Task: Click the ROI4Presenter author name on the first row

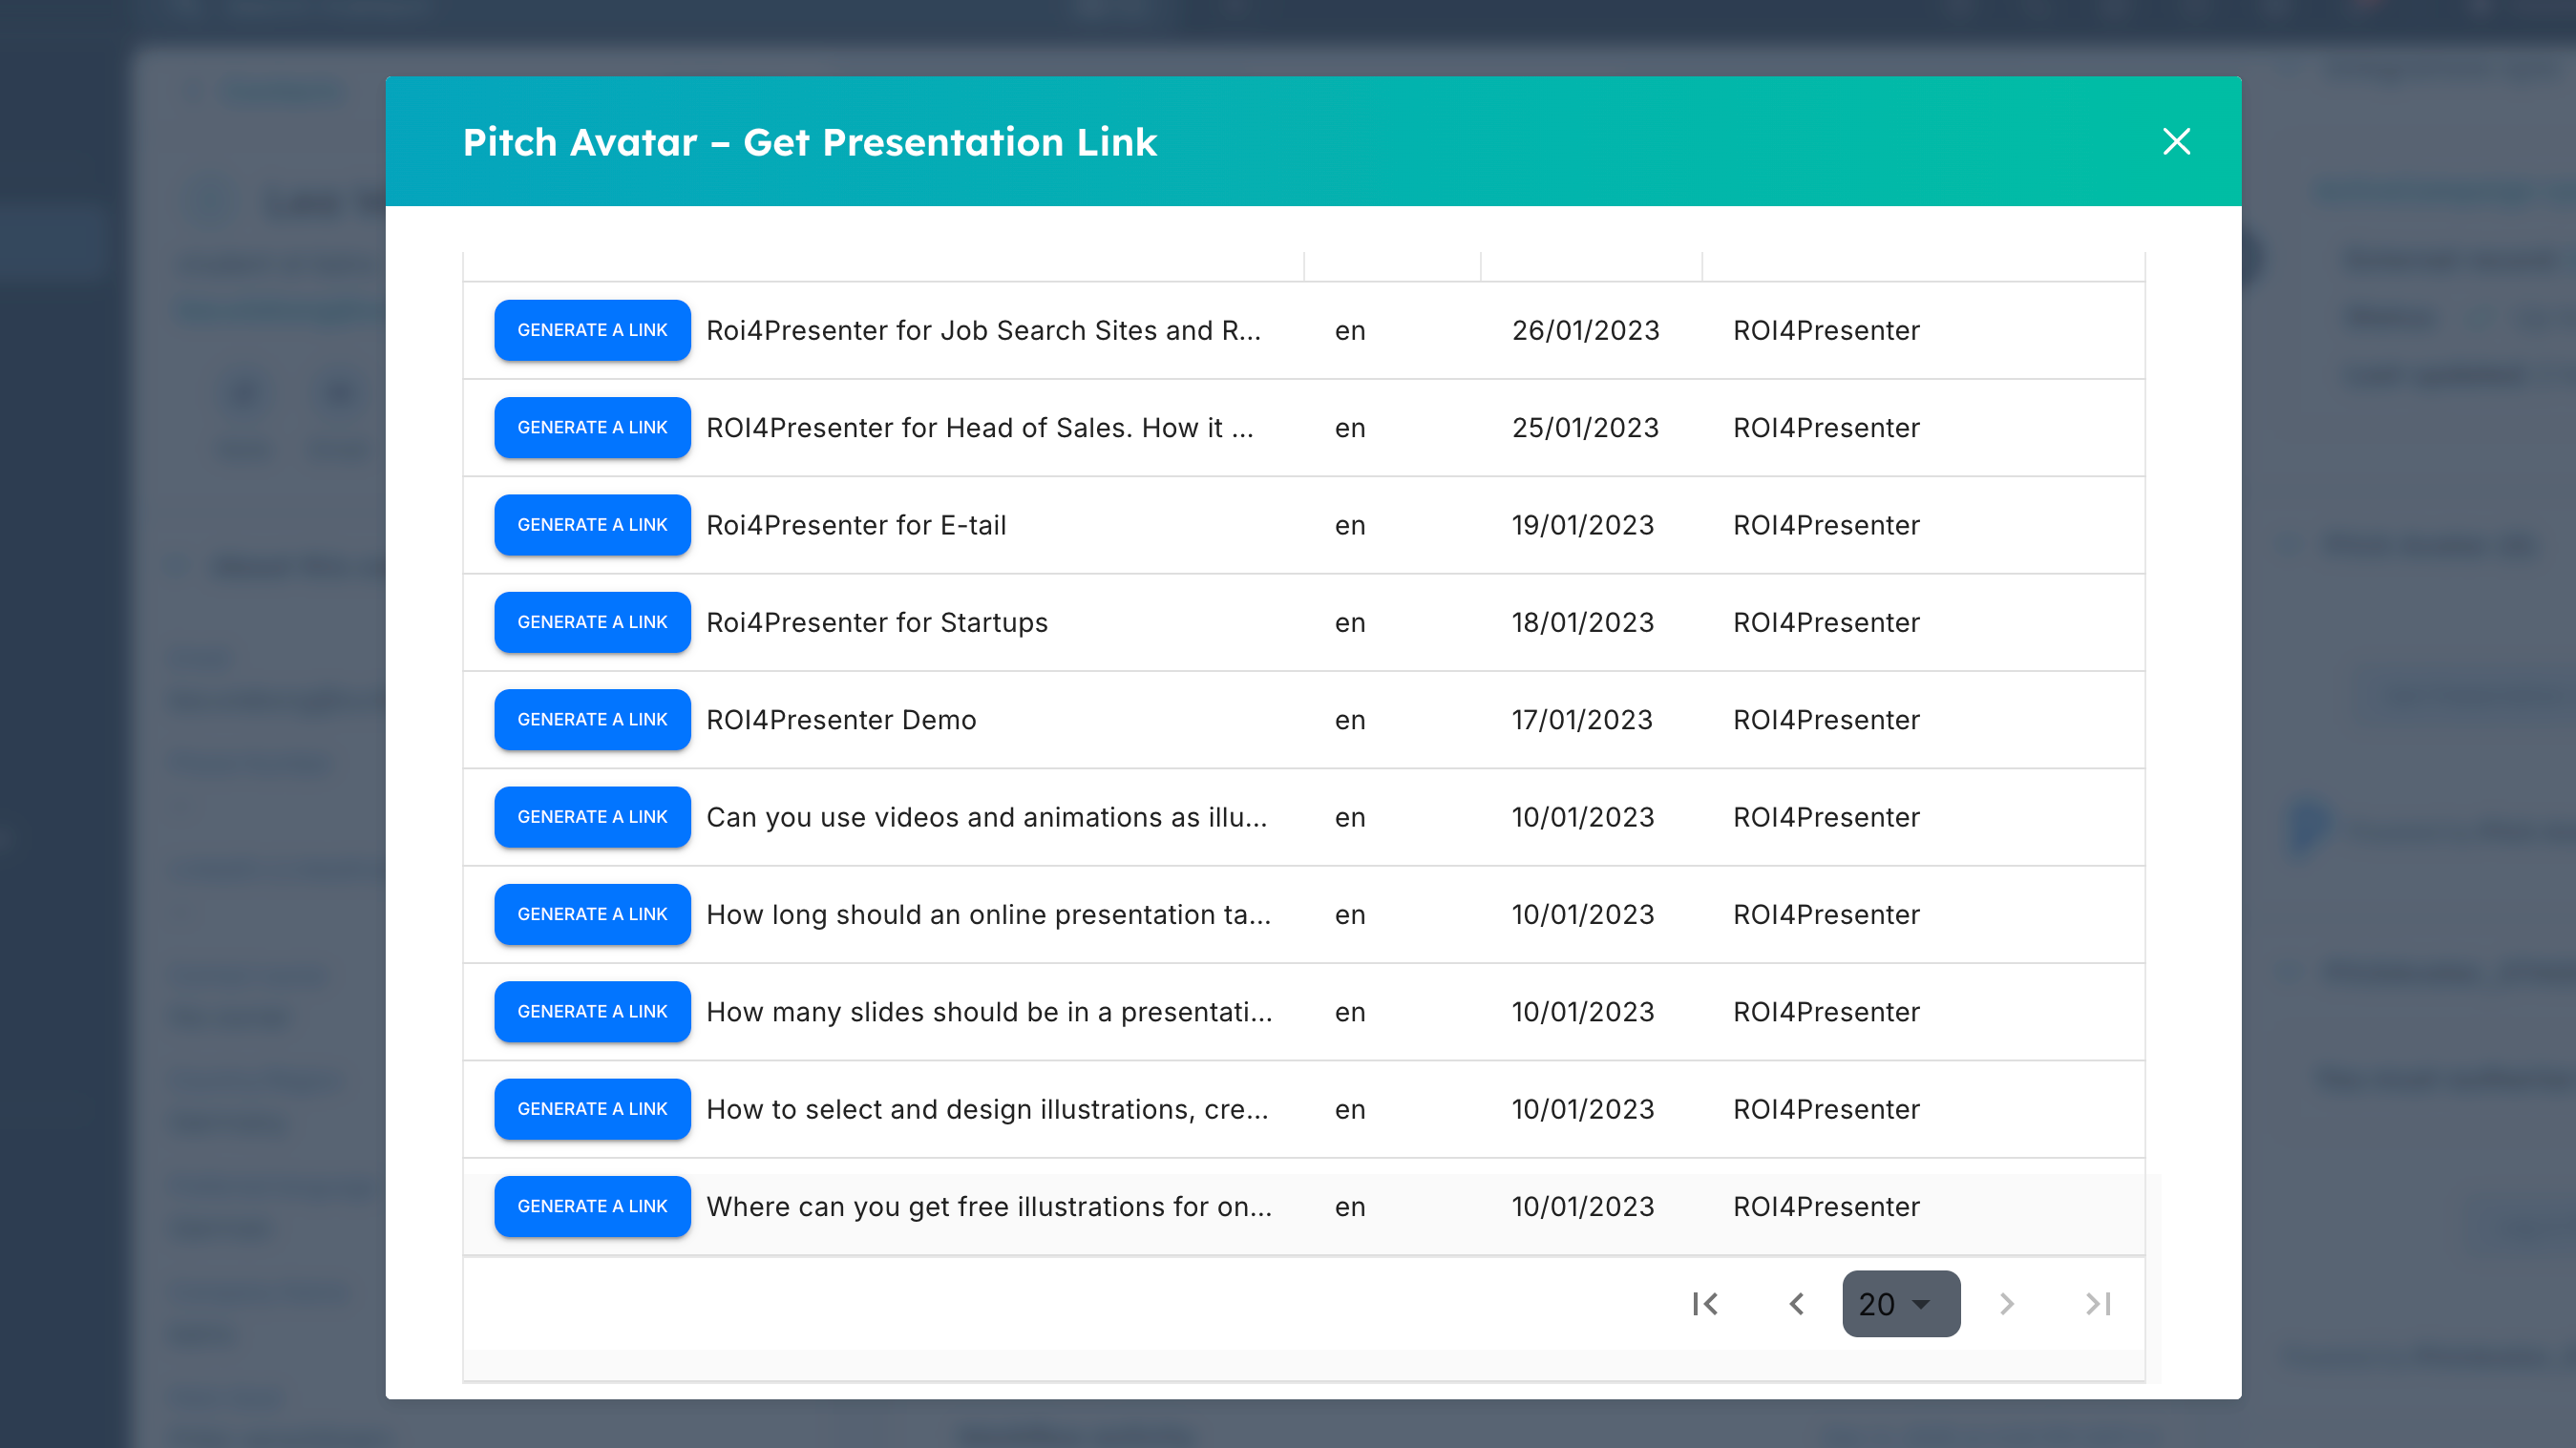Action: [1826, 330]
